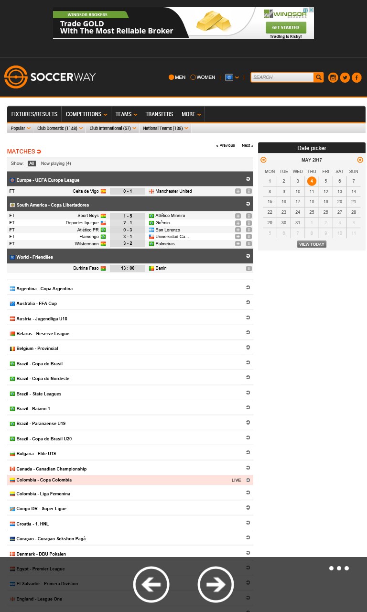The width and height of the screenshot is (367, 612).
Task: Click plus icon for Wilstermann match
Action: [238, 244]
